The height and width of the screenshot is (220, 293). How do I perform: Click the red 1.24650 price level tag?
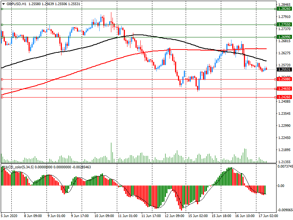pos(284,89)
